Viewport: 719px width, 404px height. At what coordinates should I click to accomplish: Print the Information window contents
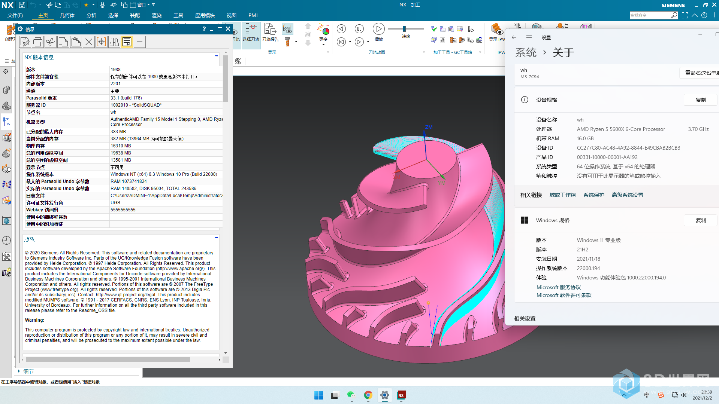coord(38,42)
